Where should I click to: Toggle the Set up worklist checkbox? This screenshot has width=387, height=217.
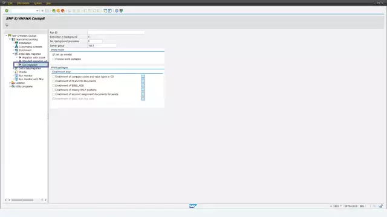click(x=54, y=54)
